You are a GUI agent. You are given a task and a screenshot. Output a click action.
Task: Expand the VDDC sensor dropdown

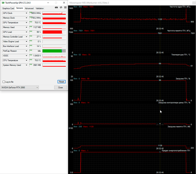point(26,56)
